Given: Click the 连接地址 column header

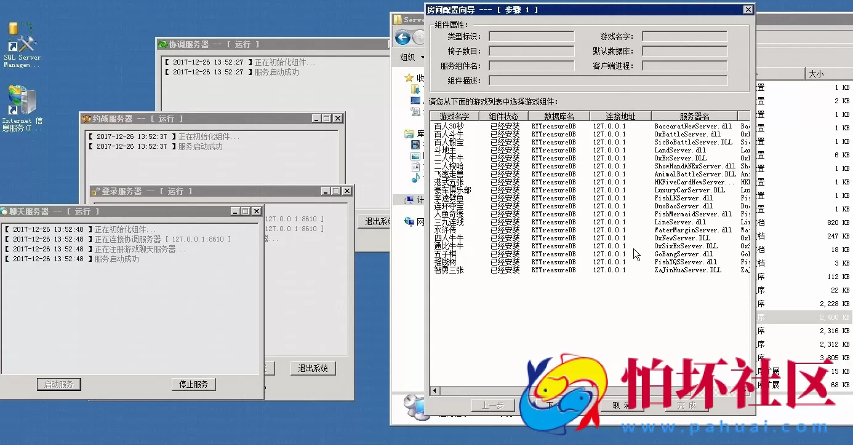Looking at the screenshot, I should pyautogui.click(x=620, y=116).
